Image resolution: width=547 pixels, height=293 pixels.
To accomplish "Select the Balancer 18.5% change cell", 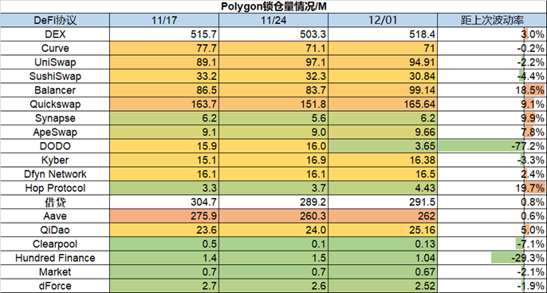I will [x=492, y=90].
